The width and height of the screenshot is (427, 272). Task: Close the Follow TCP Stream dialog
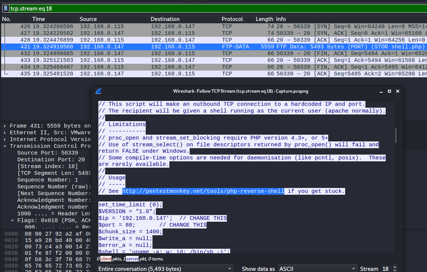tap(398, 91)
